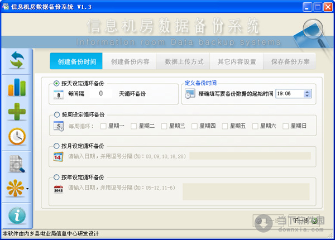Select 按月设定循环备份 radio button
Screen dimensions: 335x240
click(57, 146)
